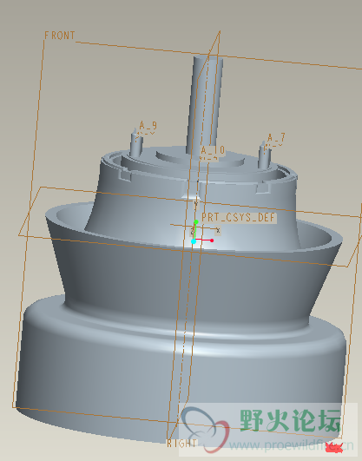The height and width of the screenshot is (461, 362).
Task: Select the small pin beside A_7
Action: tap(264, 155)
